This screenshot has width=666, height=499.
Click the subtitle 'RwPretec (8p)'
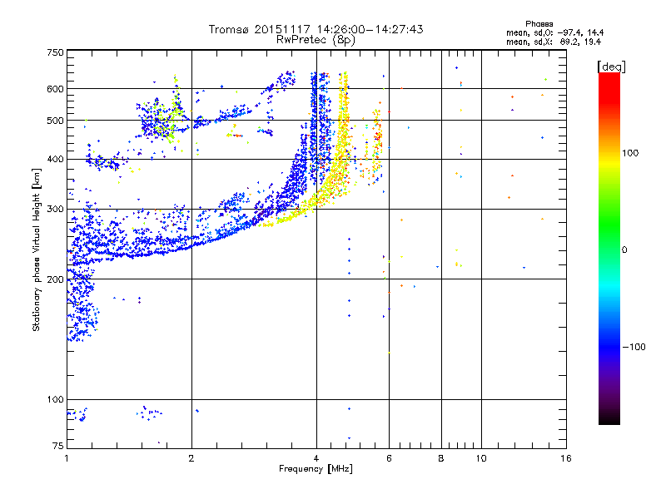(316, 40)
